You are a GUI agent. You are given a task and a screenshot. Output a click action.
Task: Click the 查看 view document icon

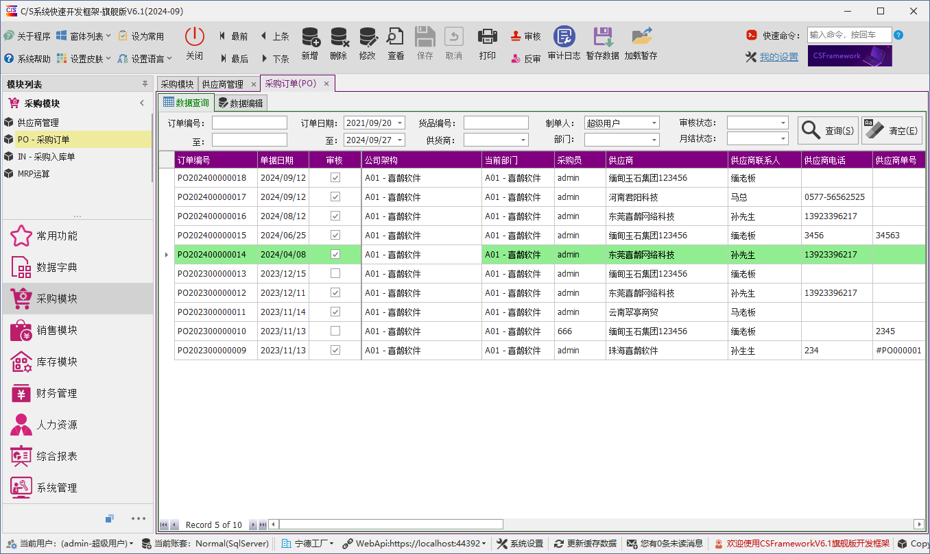click(x=396, y=36)
